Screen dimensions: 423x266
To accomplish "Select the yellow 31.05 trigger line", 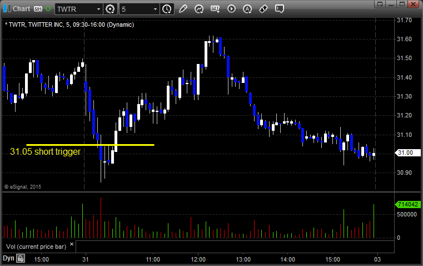I will pyautogui.click(x=90, y=145).
